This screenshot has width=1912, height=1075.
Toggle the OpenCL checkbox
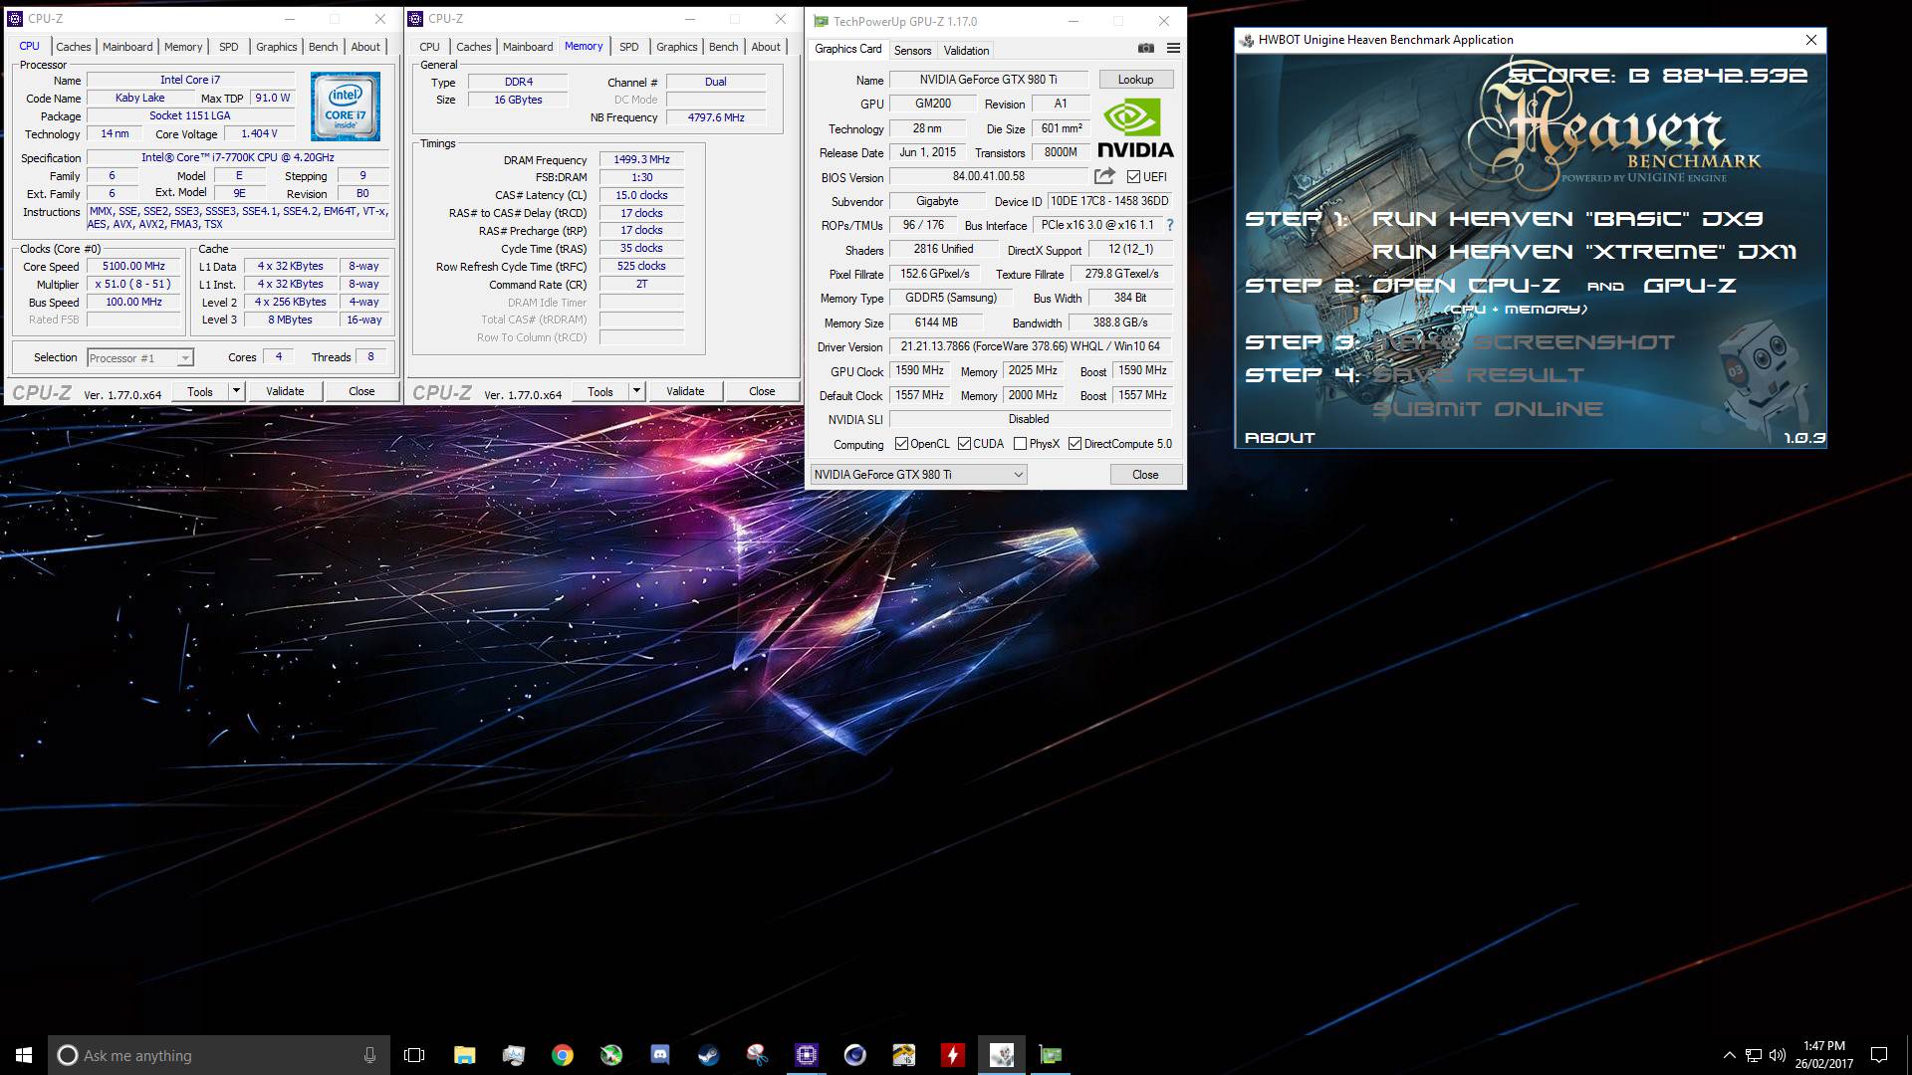[901, 444]
